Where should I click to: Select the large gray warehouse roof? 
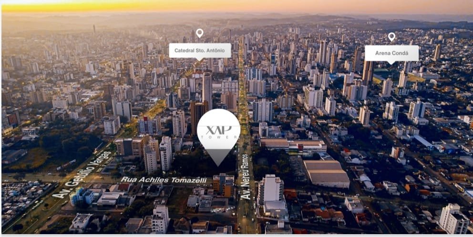tap(327, 174)
